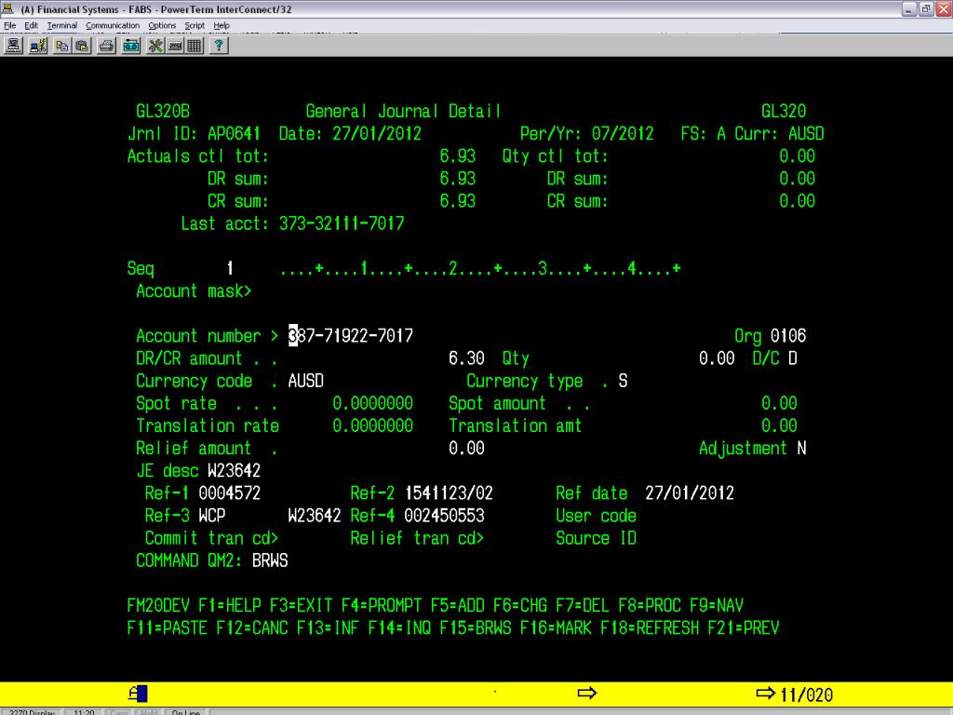Open the File menu
953x715 pixels.
click(10, 25)
